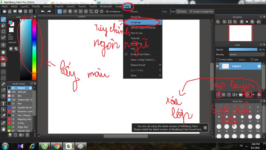This screenshot has height=150, width=266.
Task: Select the Eraser tool
Action: pyautogui.click(x=3, y=26)
